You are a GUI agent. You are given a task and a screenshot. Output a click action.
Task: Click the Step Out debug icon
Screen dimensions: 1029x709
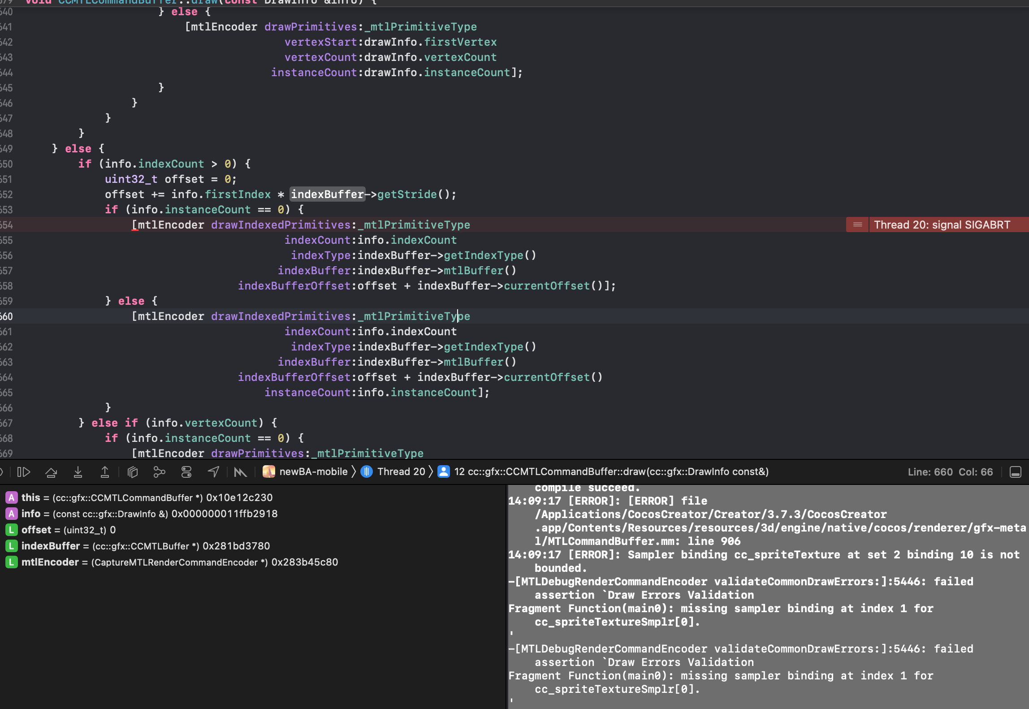click(x=105, y=472)
